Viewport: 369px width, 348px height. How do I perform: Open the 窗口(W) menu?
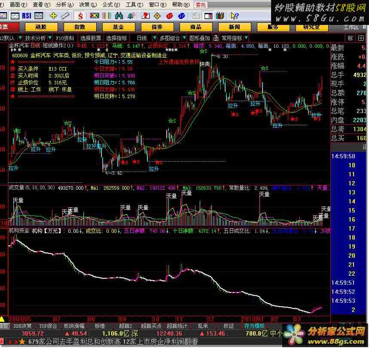click(x=157, y=4)
